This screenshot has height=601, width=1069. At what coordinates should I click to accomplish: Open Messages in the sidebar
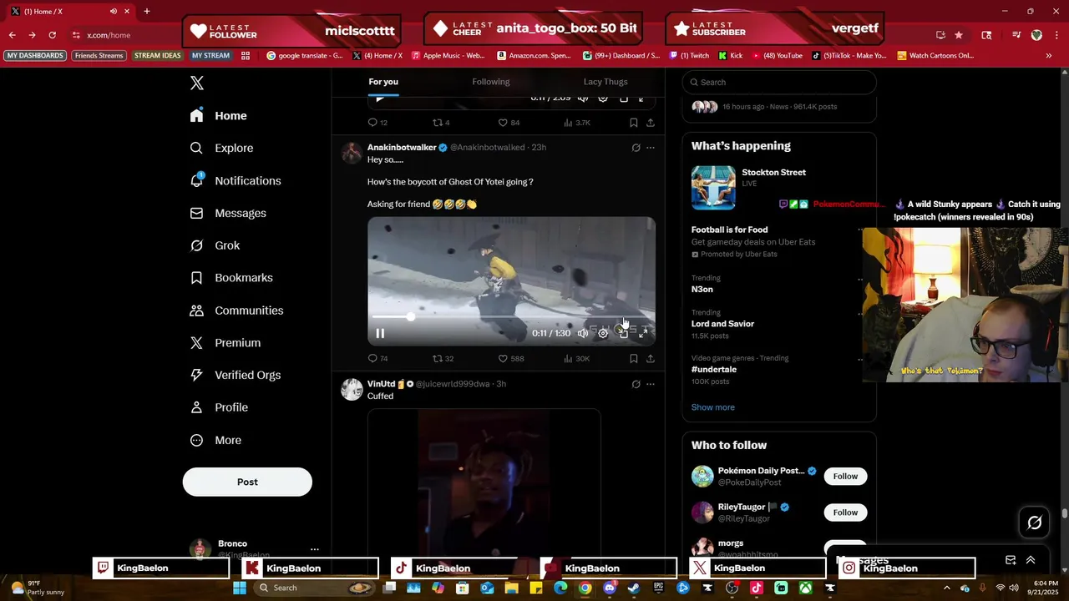click(229, 213)
